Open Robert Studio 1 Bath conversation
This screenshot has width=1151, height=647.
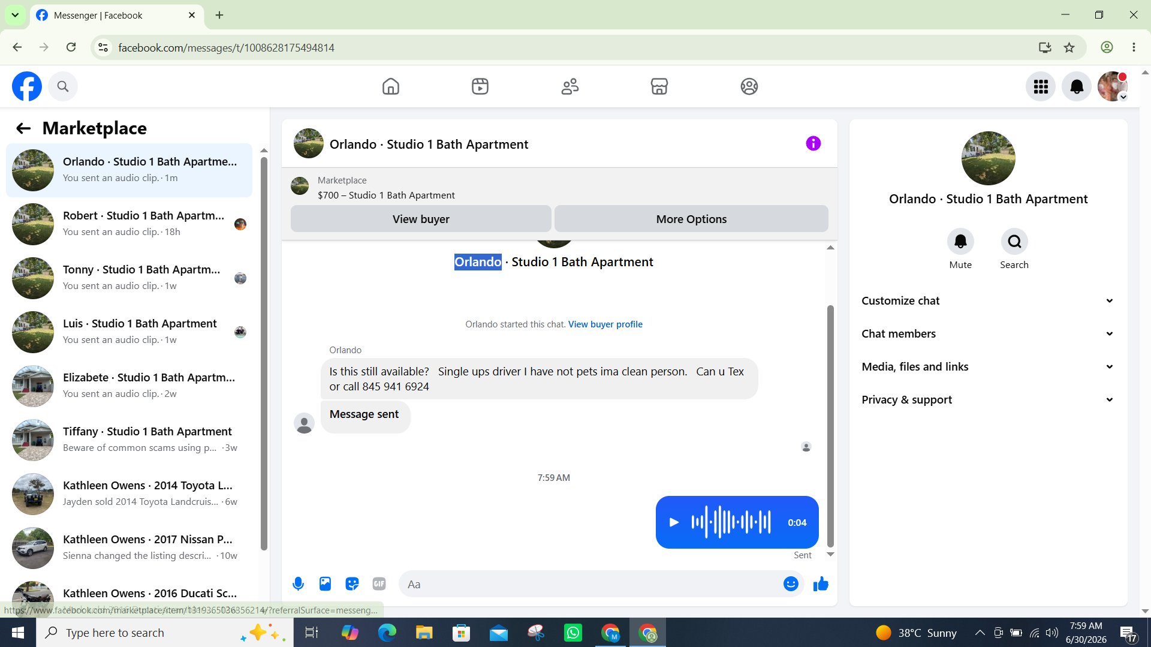[129, 224]
